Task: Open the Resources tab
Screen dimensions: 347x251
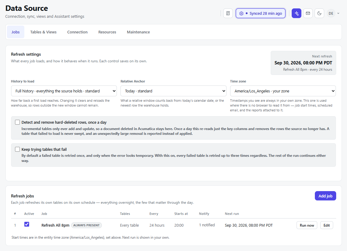Action: click(107, 32)
